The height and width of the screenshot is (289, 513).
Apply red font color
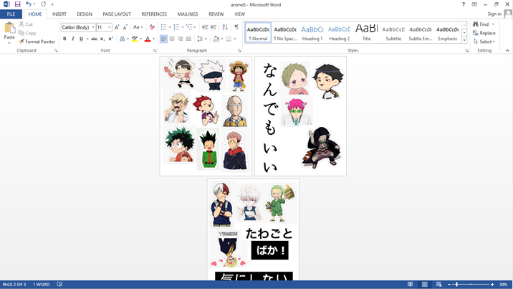tap(148, 39)
